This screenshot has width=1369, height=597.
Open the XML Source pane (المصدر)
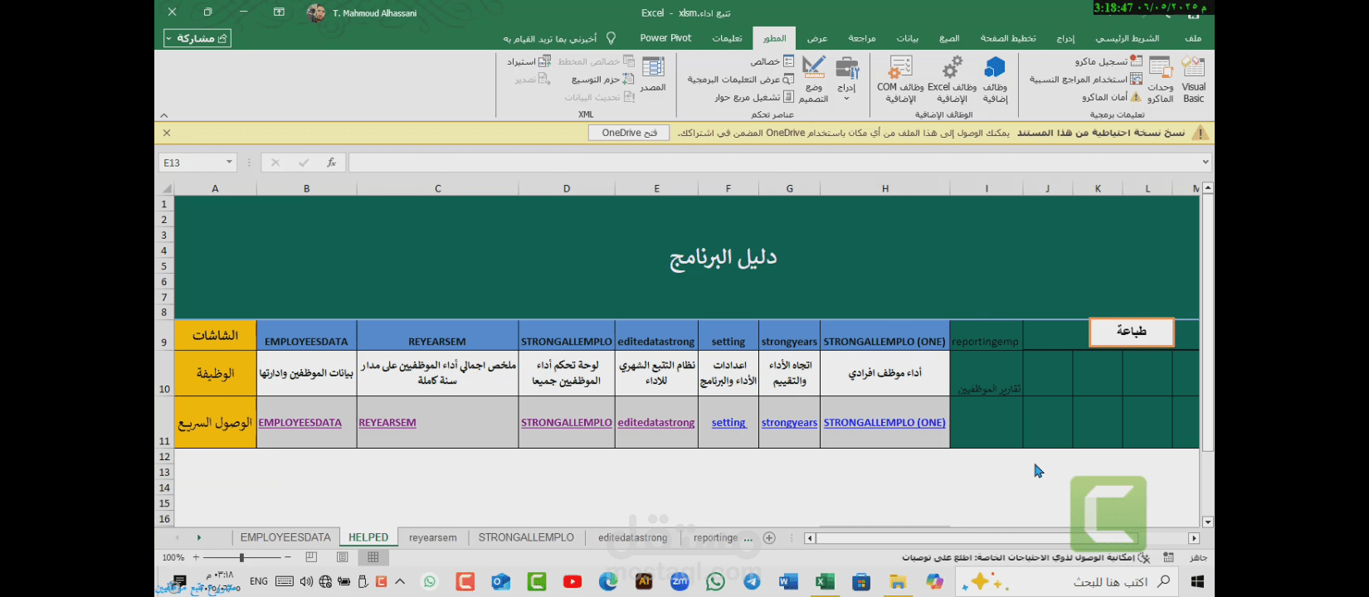(653, 75)
